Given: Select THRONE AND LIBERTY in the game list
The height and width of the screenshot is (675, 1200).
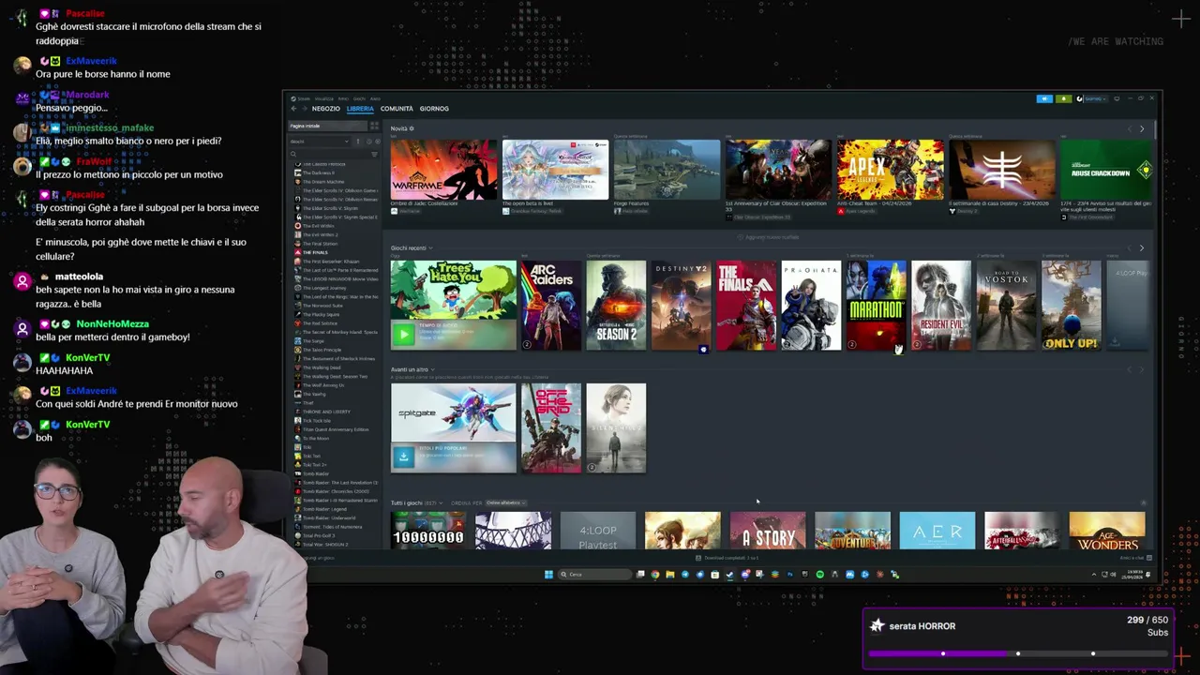Looking at the screenshot, I should pos(325,412).
